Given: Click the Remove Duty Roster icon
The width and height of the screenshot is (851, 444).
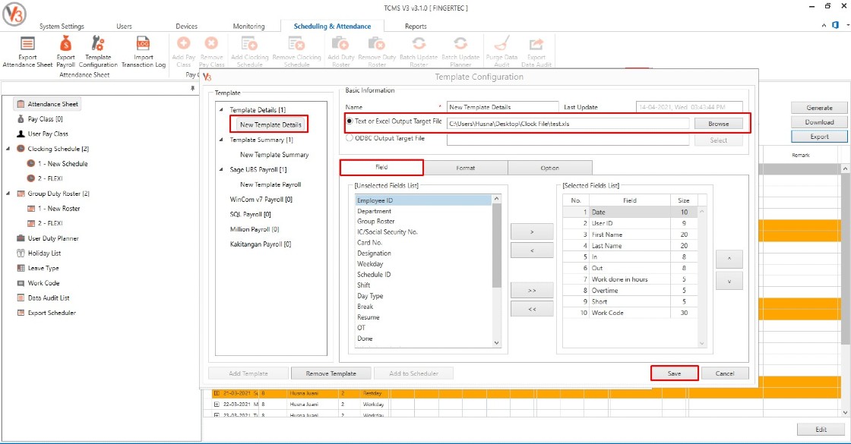Looking at the screenshot, I should (x=377, y=52).
